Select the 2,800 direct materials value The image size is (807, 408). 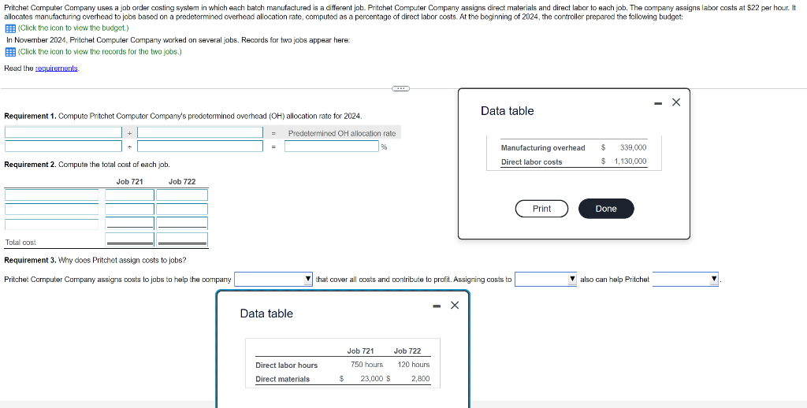(421, 379)
